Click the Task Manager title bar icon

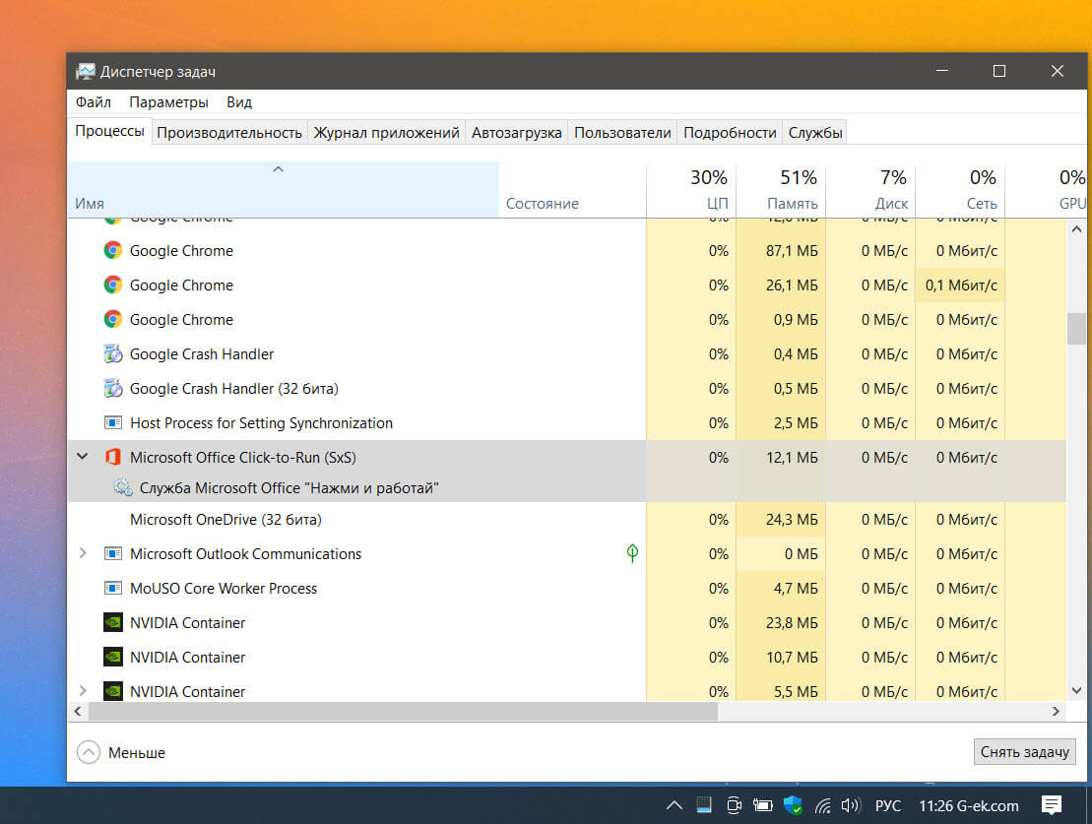(x=85, y=71)
